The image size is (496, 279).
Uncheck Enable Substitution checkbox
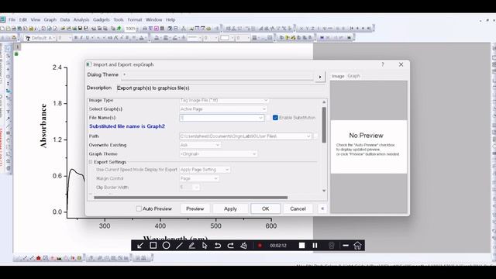click(275, 118)
